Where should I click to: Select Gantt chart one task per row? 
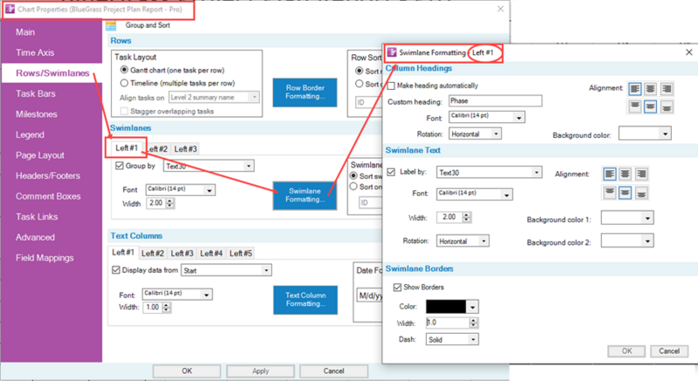[125, 70]
